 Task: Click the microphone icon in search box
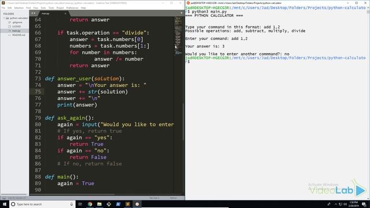[x=72, y=204]
